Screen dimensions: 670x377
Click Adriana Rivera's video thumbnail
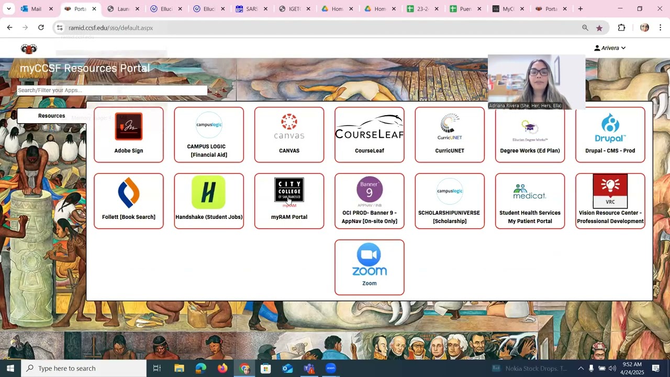tap(537, 82)
